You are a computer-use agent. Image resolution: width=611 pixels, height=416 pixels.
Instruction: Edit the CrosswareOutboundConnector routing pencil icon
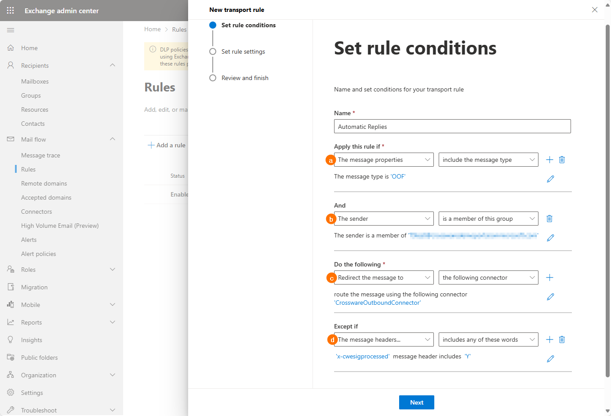pyautogui.click(x=550, y=297)
